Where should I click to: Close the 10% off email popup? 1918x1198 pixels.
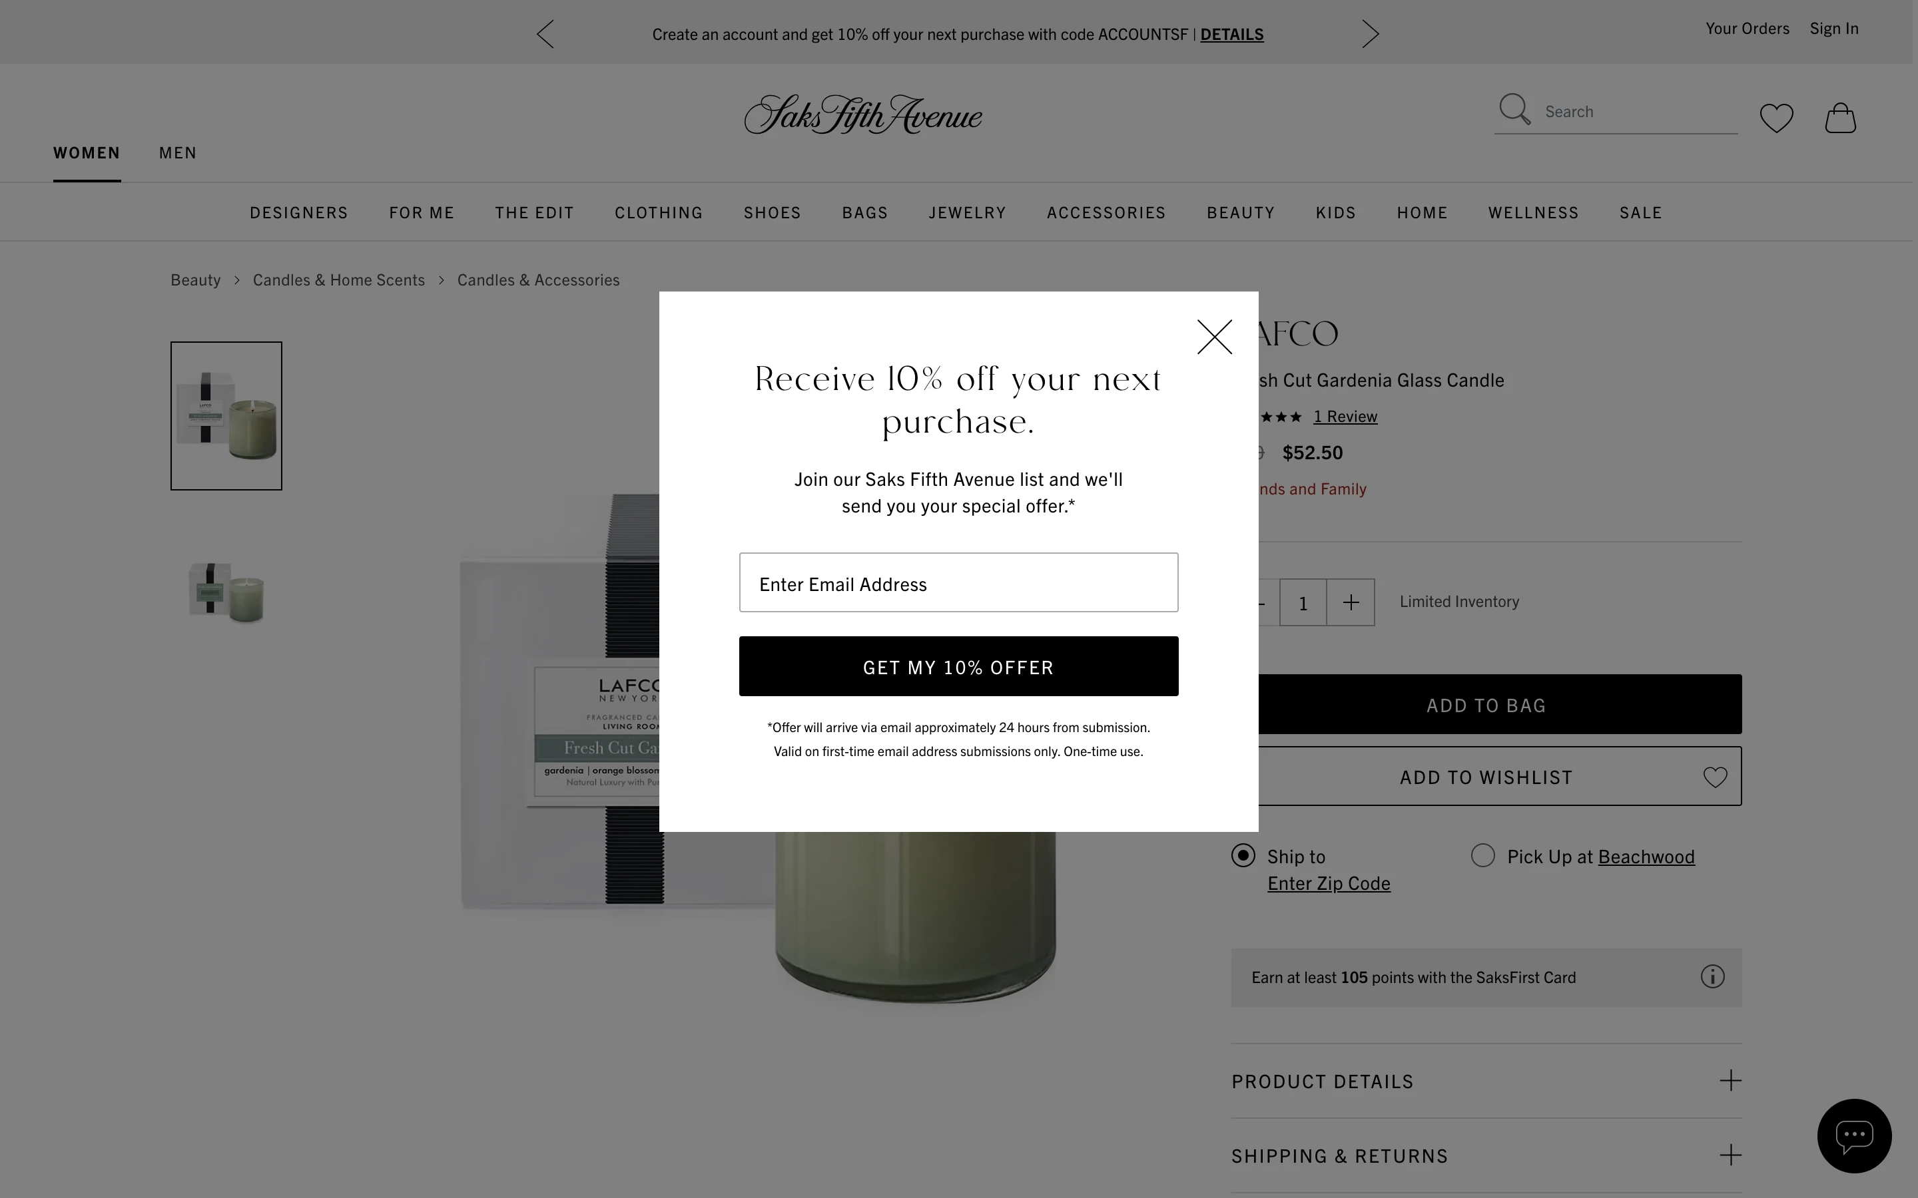[1214, 337]
